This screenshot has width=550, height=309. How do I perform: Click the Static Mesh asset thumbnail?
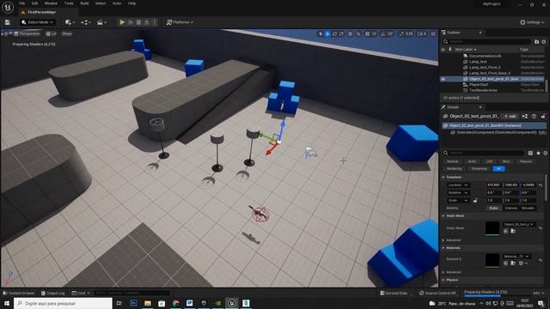(492, 228)
